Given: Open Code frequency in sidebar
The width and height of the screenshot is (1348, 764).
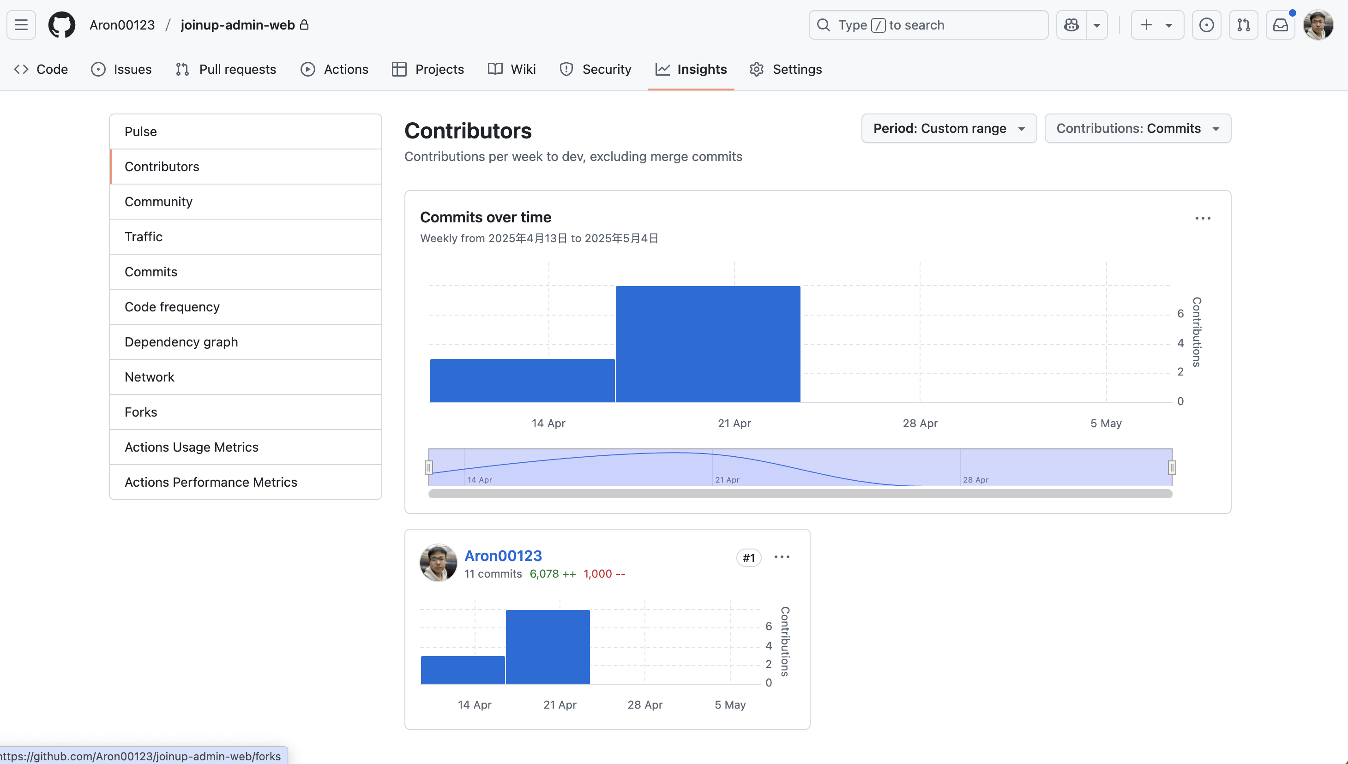Looking at the screenshot, I should (x=172, y=307).
